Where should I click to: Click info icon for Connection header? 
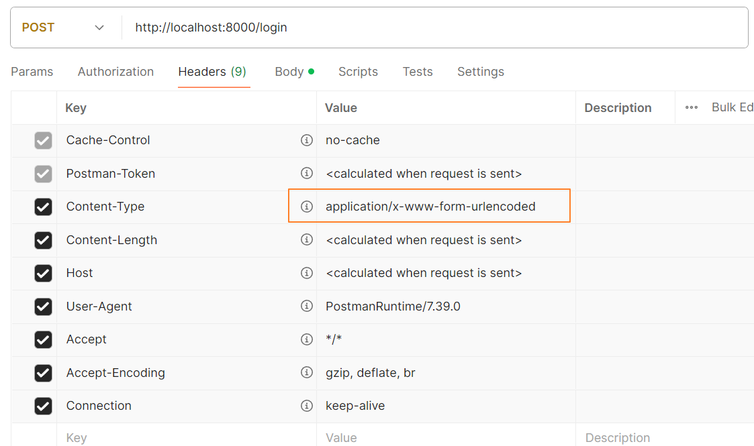tap(307, 406)
